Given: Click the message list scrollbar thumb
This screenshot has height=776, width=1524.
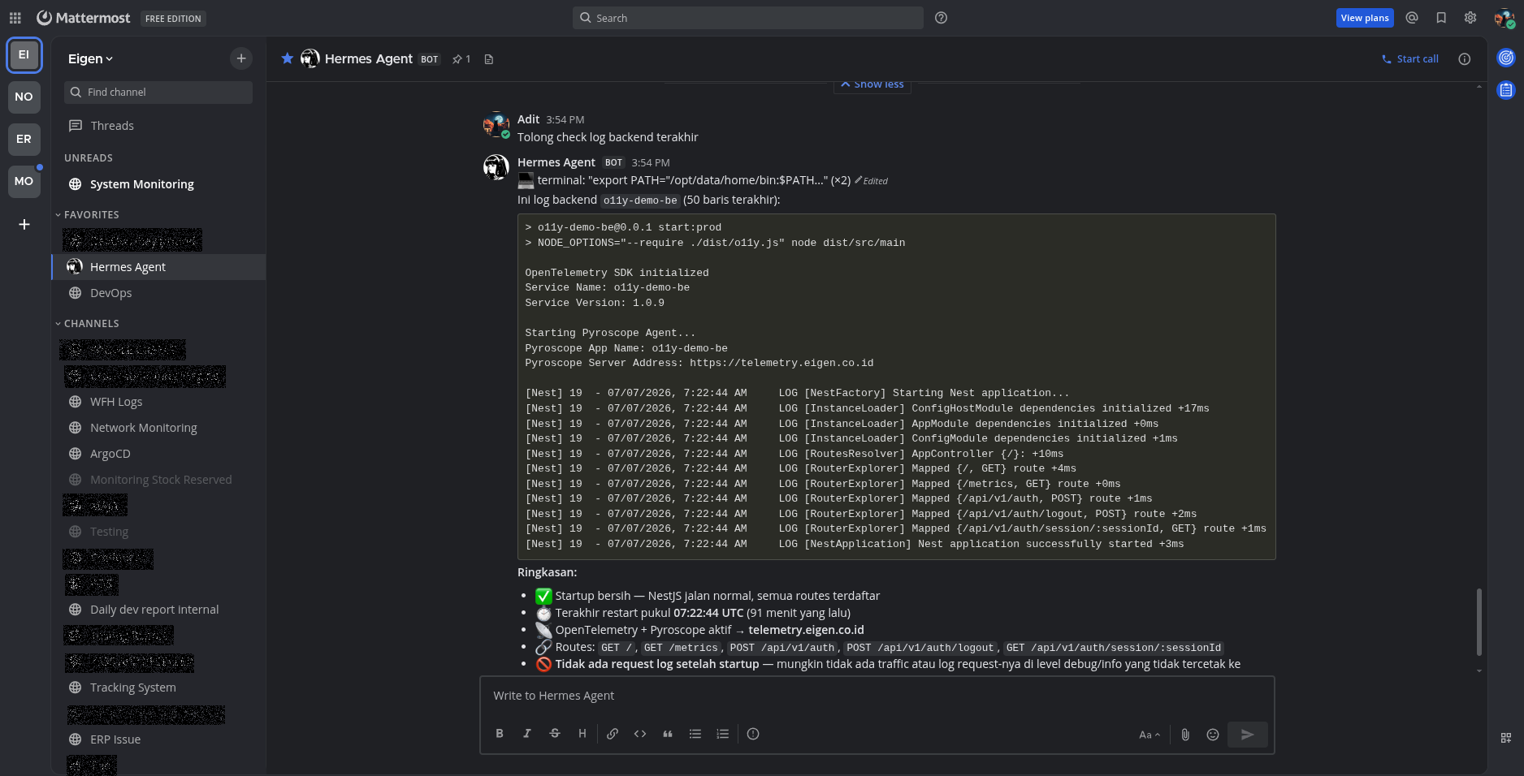Looking at the screenshot, I should click(x=1479, y=622).
